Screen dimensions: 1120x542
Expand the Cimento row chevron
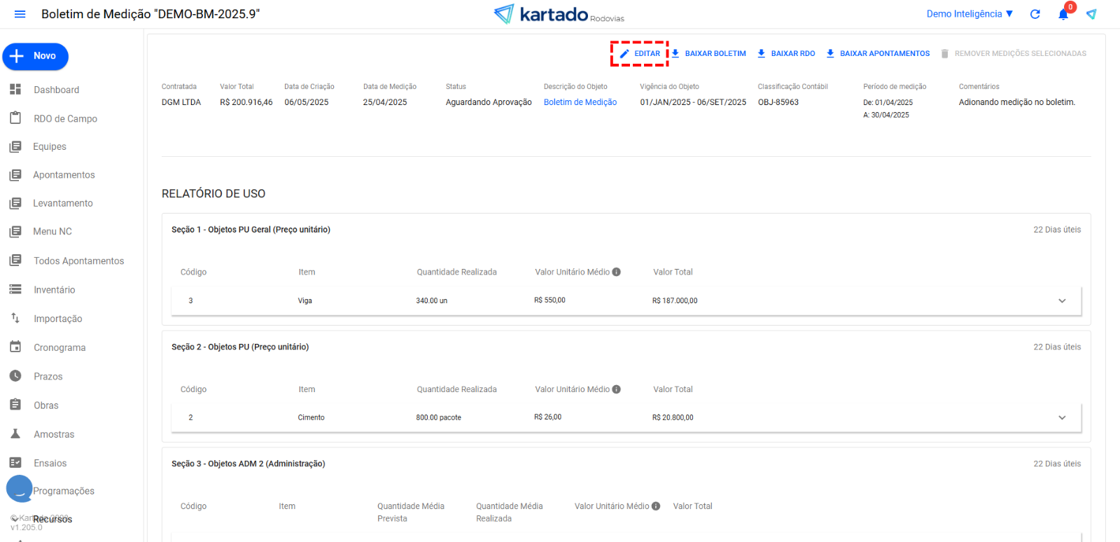(1062, 418)
